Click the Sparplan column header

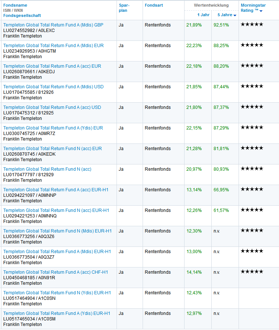[124, 8]
